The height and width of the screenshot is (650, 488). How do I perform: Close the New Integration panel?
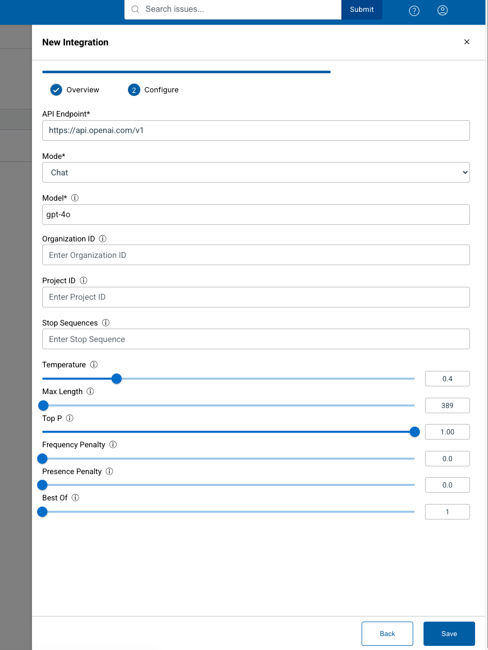467,42
